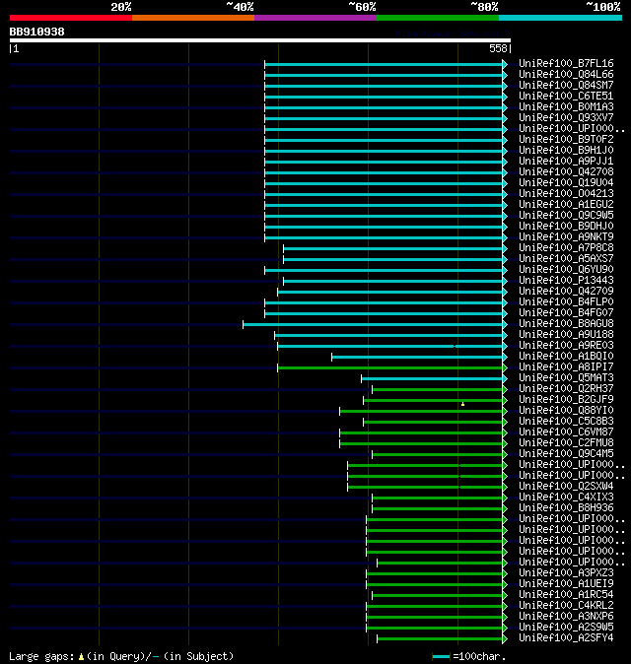Open hit UniRef100_Q84L66
This screenshot has width=631, height=664.
coord(566,75)
